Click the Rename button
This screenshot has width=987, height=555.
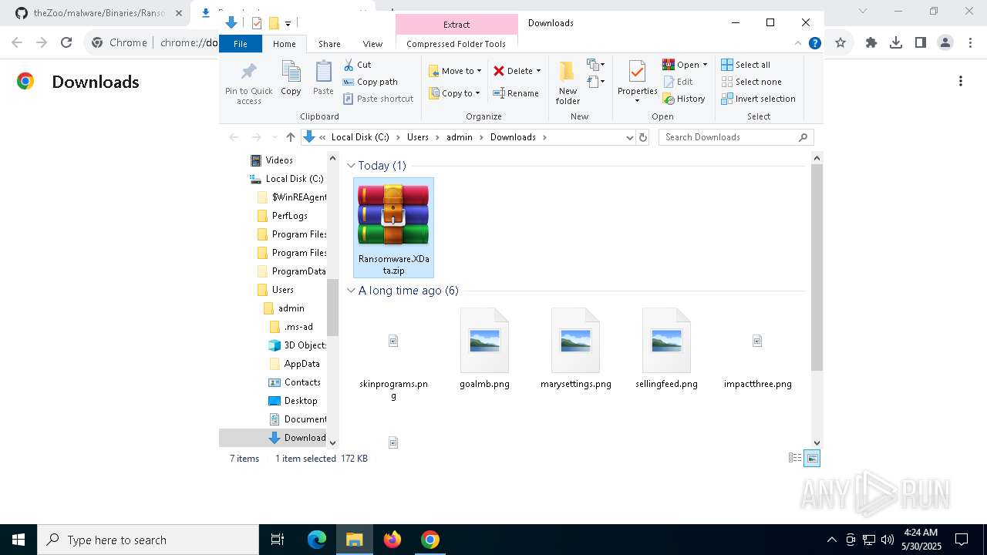[x=516, y=93]
